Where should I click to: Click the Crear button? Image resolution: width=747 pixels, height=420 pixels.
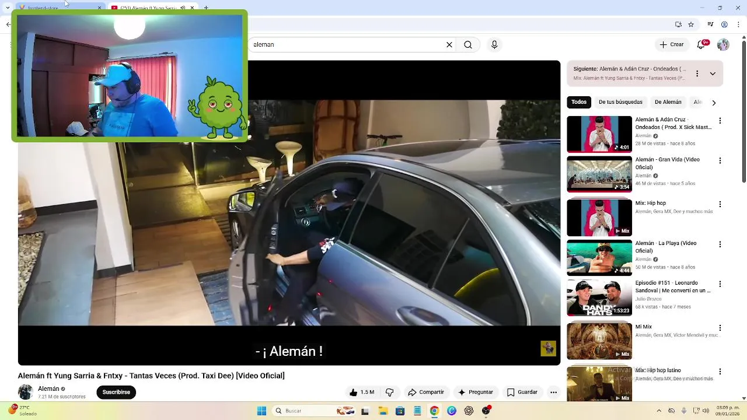click(x=671, y=44)
